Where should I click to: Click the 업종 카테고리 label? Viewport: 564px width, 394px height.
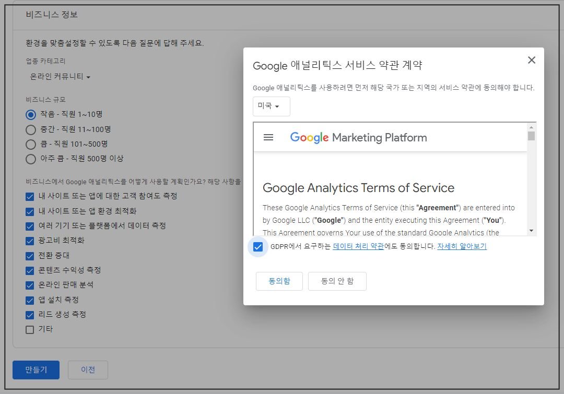coord(45,61)
